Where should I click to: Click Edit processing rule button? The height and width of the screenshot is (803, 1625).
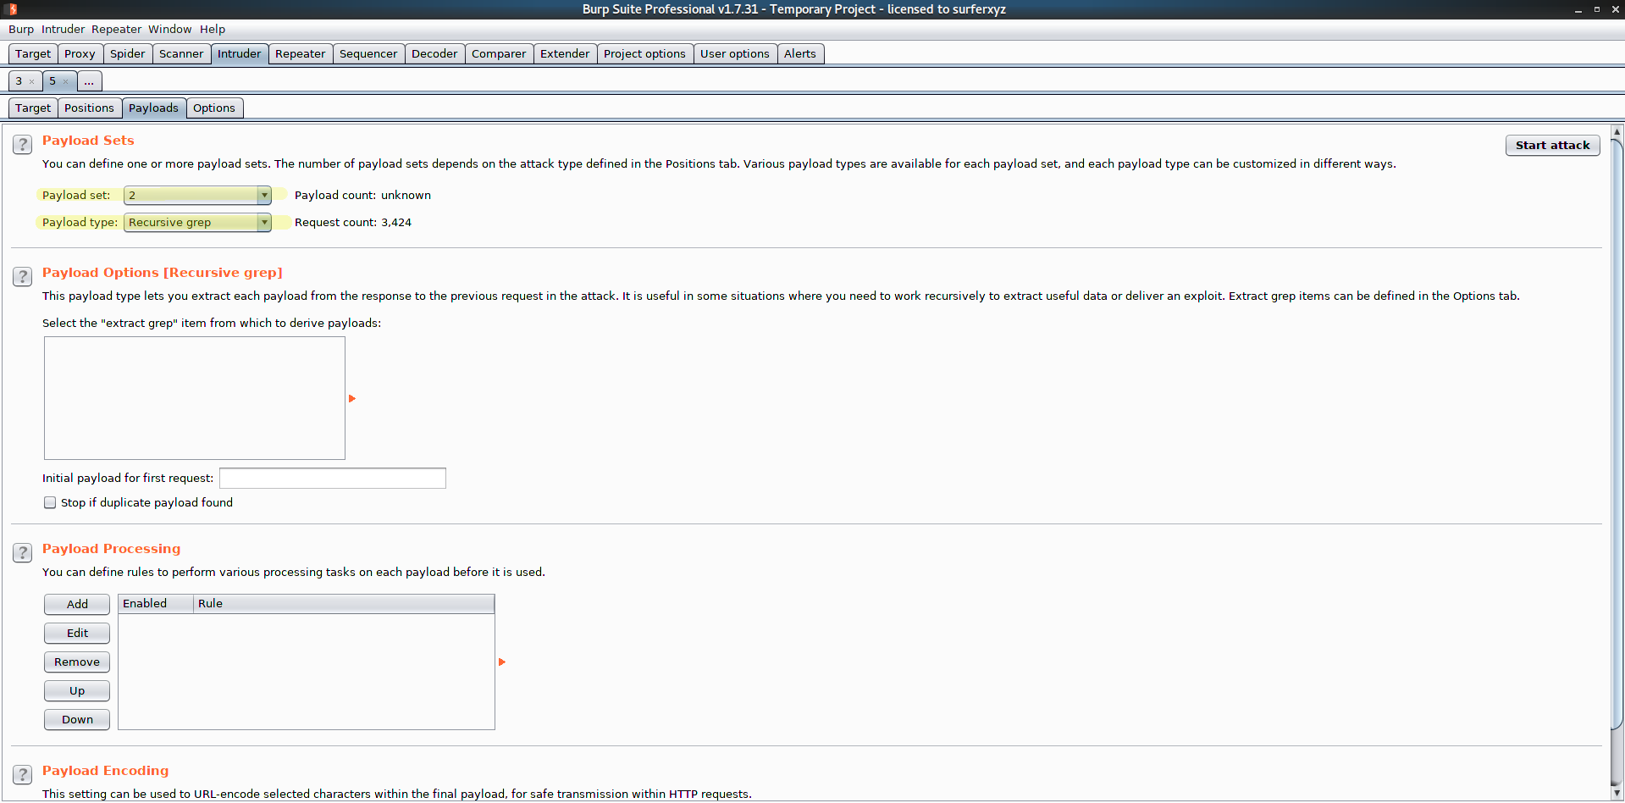coord(77,633)
